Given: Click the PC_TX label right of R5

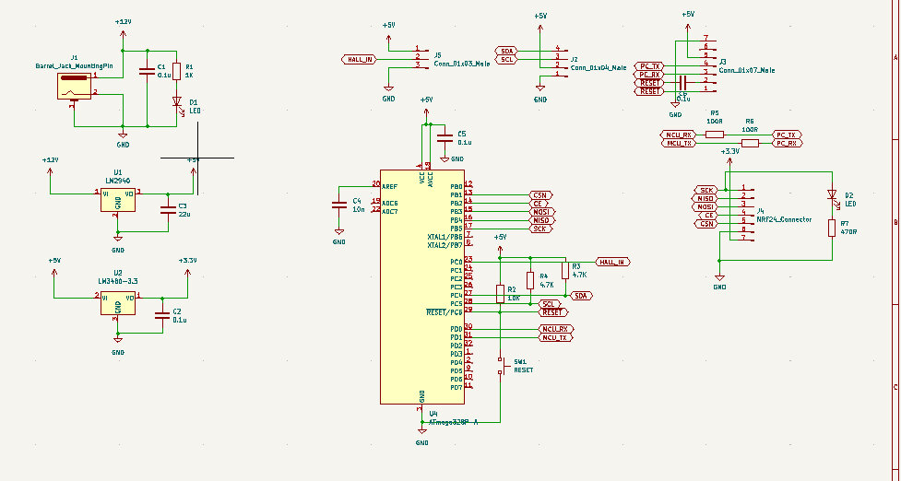Looking at the screenshot, I should coord(787,135).
